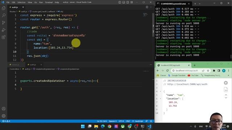This screenshot has height=130, width=232.
Task: Open File Explorer from the taskbar
Action: point(96,126)
